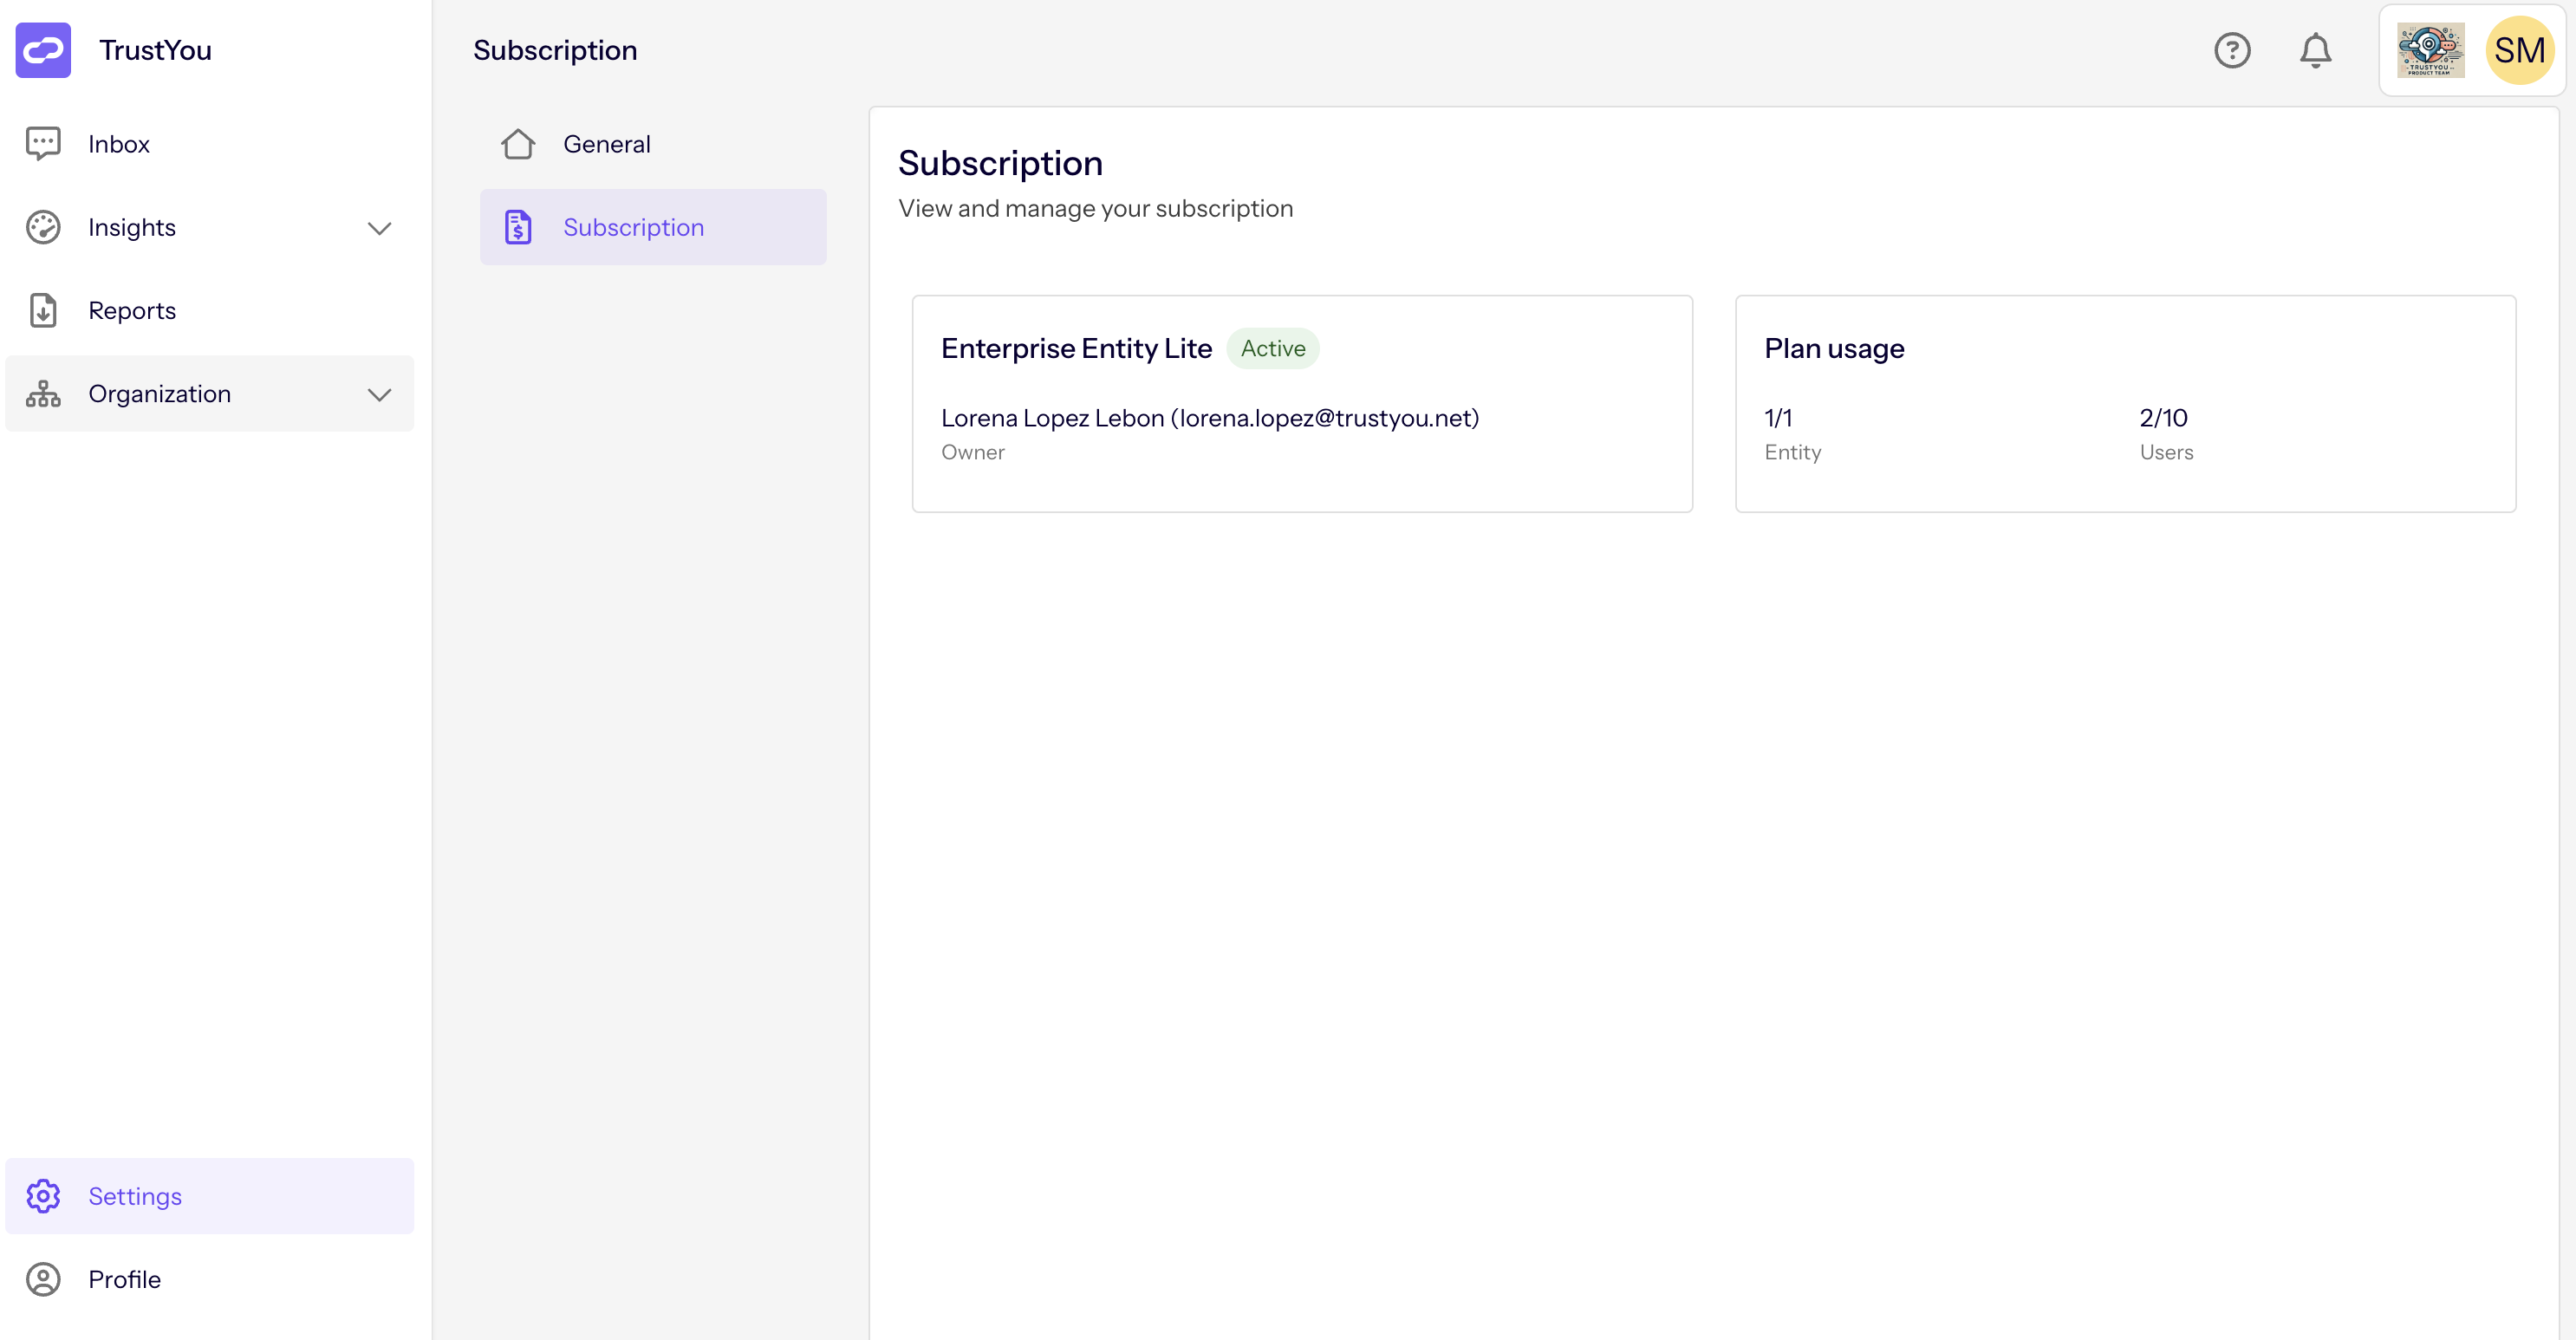Viewport: 2576px width, 1340px height.
Task: Click the 2/10 Users usage value
Action: pos(2163,418)
